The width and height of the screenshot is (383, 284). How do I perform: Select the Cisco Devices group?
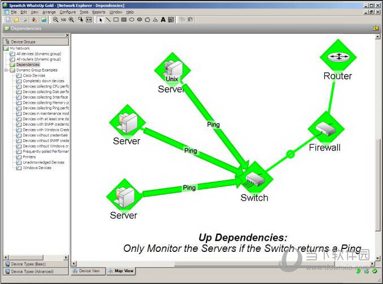pyautogui.click(x=34, y=76)
